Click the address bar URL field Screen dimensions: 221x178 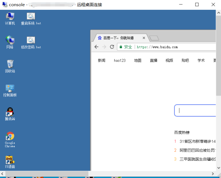click(x=166, y=47)
